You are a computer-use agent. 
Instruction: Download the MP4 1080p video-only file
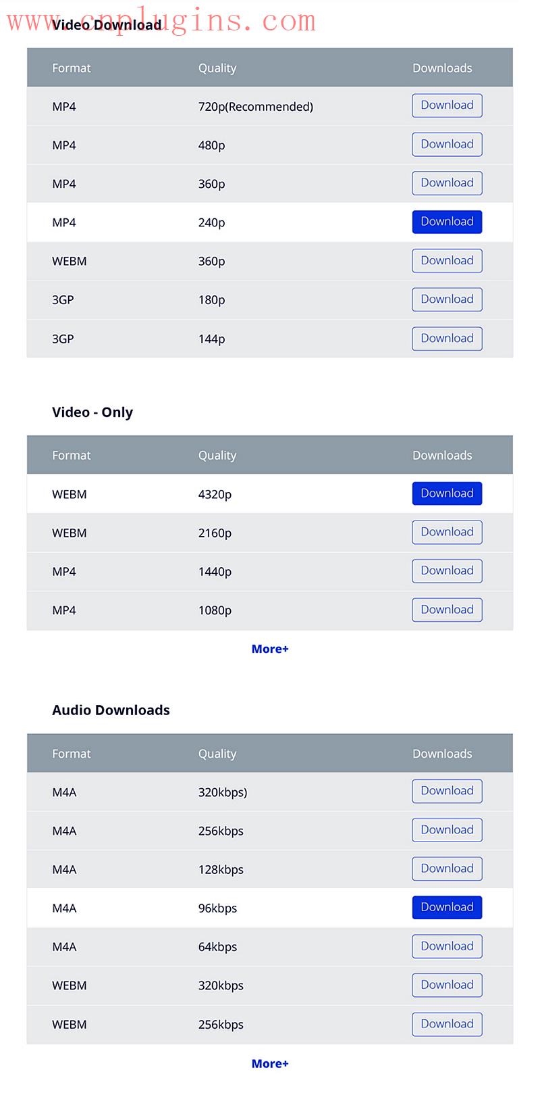447,610
